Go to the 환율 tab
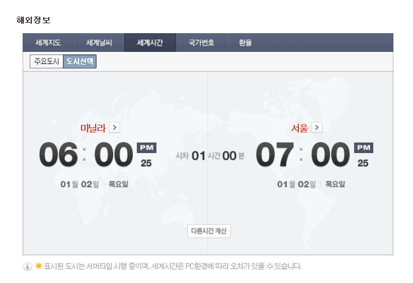 pos(245,42)
